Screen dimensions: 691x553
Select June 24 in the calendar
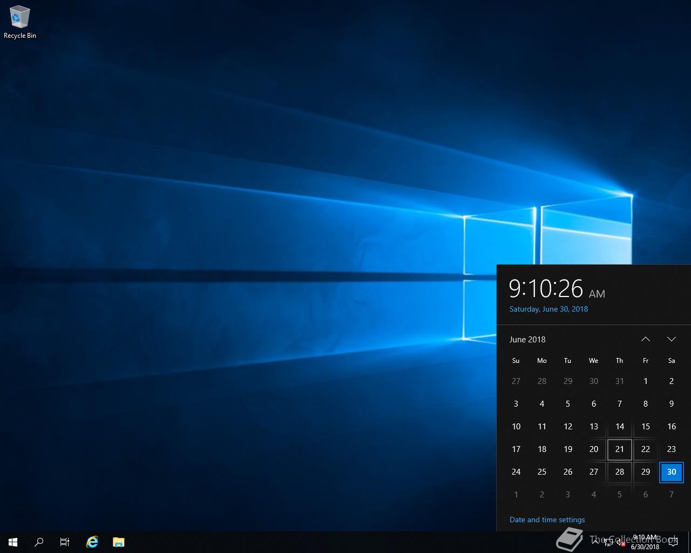516,472
